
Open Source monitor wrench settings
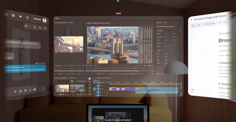tap(80, 66)
